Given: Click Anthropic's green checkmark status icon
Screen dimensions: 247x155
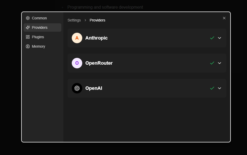Looking at the screenshot, I should coord(212,38).
